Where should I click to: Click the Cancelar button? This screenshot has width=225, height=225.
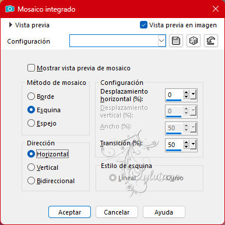pos(117,212)
